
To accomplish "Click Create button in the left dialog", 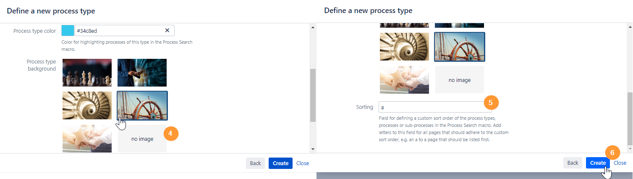I will (280, 163).
